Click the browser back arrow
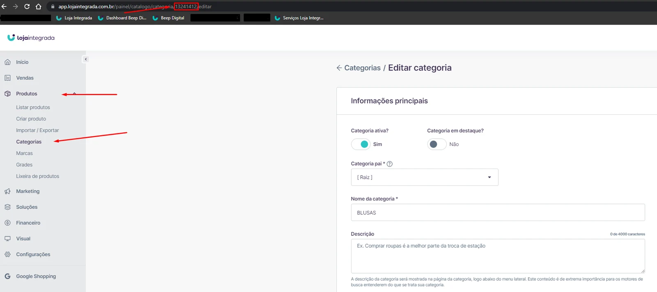 4,7
